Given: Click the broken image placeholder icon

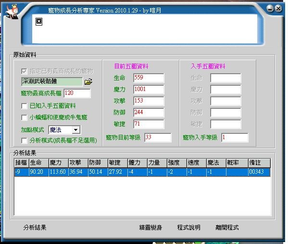Looking at the screenshot, I should coord(39,22).
